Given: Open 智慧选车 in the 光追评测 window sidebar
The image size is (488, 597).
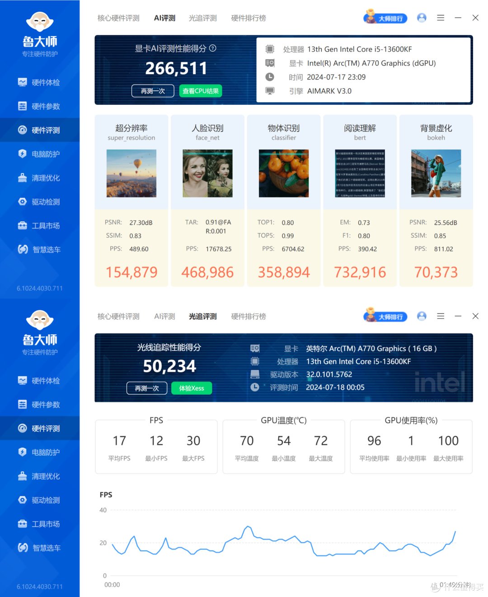Looking at the screenshot, I should pos(40,548).
